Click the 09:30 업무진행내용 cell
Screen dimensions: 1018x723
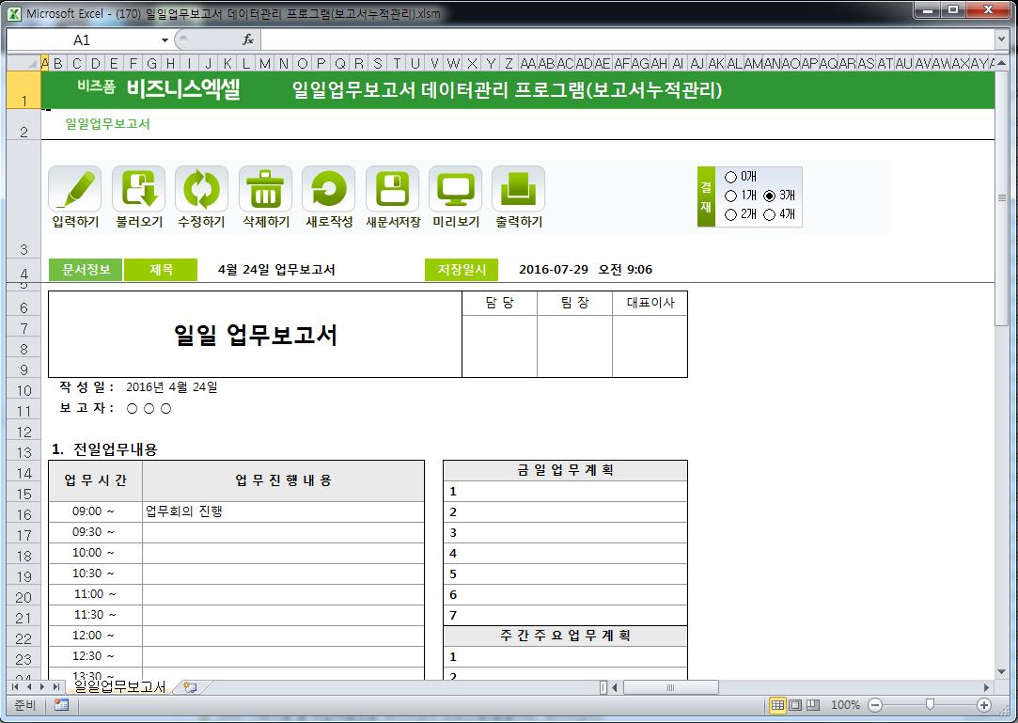[283, 532]
